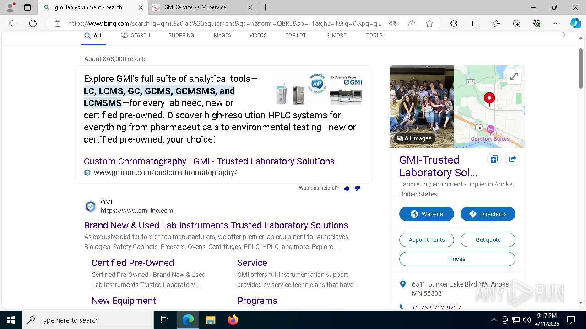Open All images photo gallery
Viewport: 586px width, 329px height.
(x=414, y=138)
